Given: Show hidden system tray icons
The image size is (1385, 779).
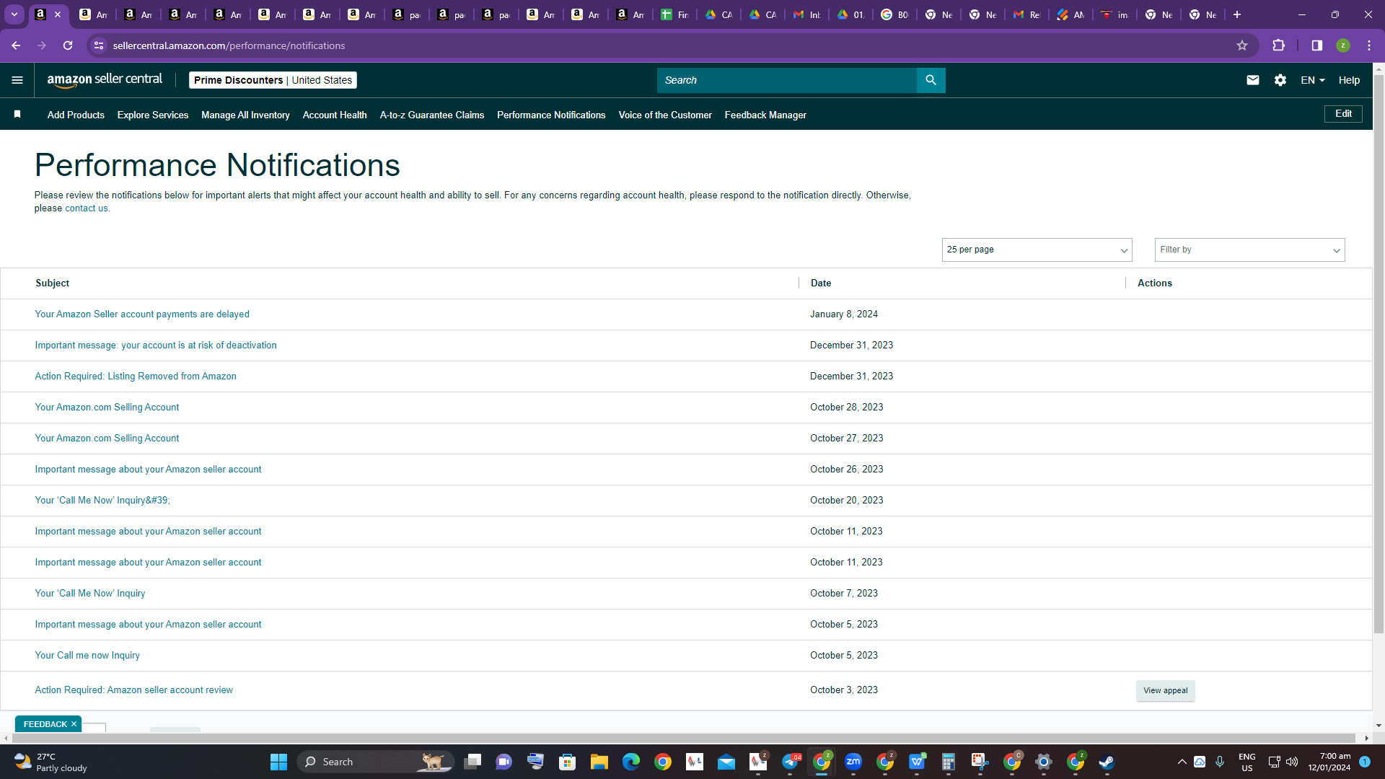Looking at the screenshot, I should 1182,762.
